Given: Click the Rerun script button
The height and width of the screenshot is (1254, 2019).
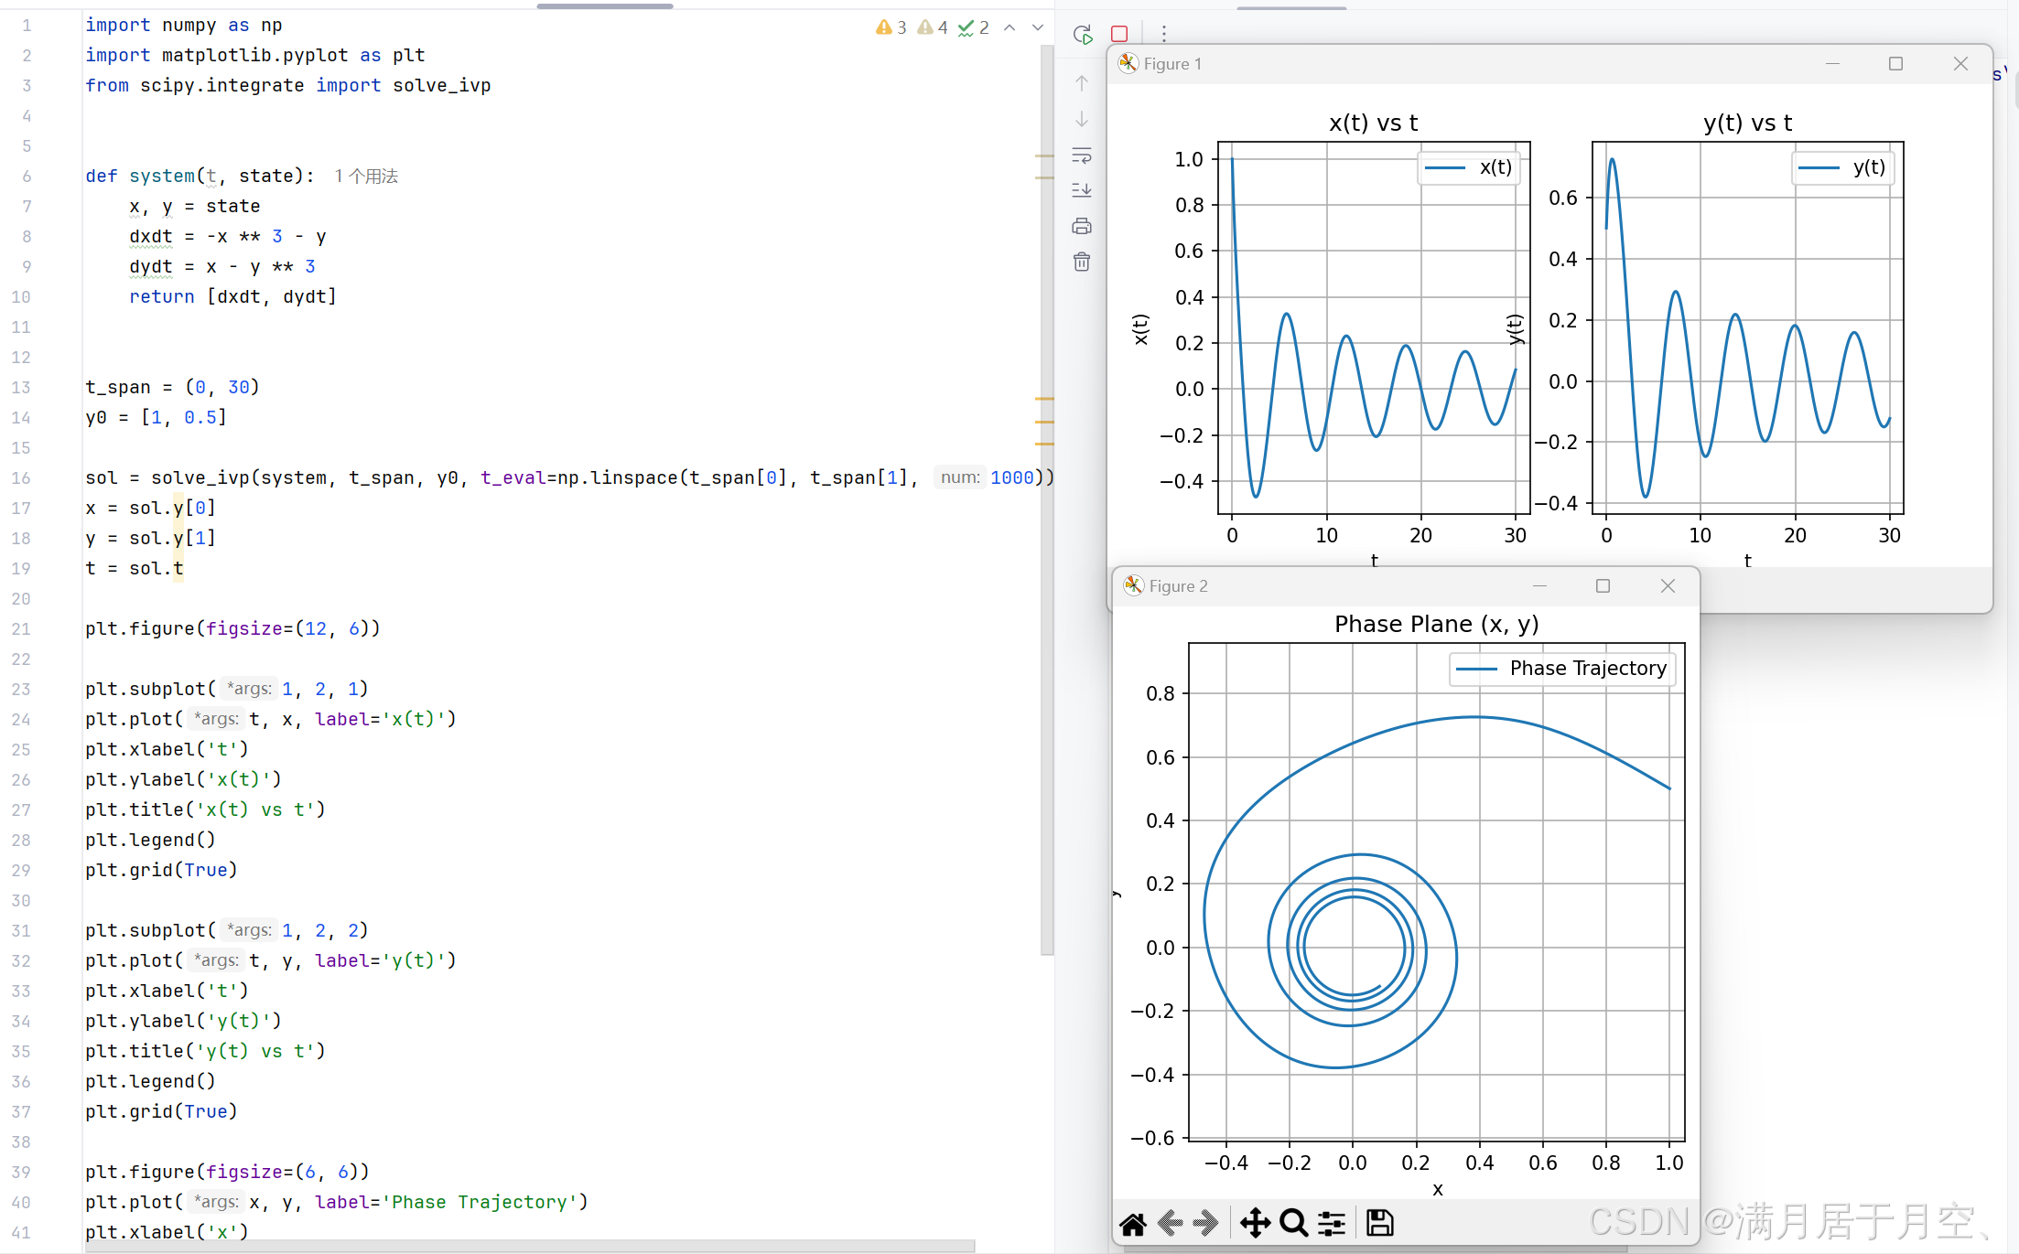Looking at the screenshot, I should point(1083,35).
